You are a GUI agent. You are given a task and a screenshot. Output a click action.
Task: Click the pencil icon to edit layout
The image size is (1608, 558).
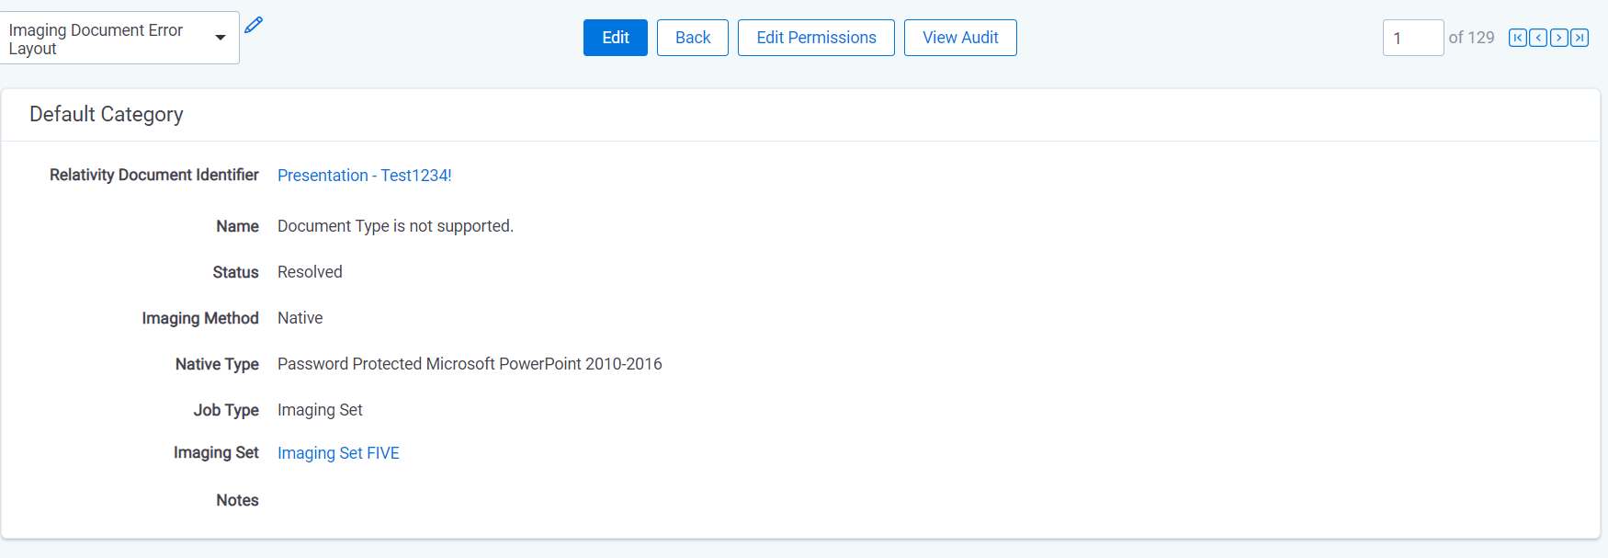(254, 25)
